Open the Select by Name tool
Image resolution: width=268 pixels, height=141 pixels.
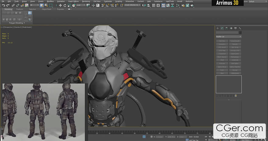[46, 5]
